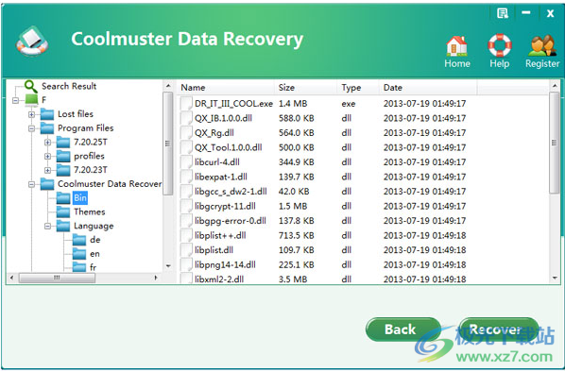Collapse the Program Files node
565x372 pixels.
tap(32, 128)
